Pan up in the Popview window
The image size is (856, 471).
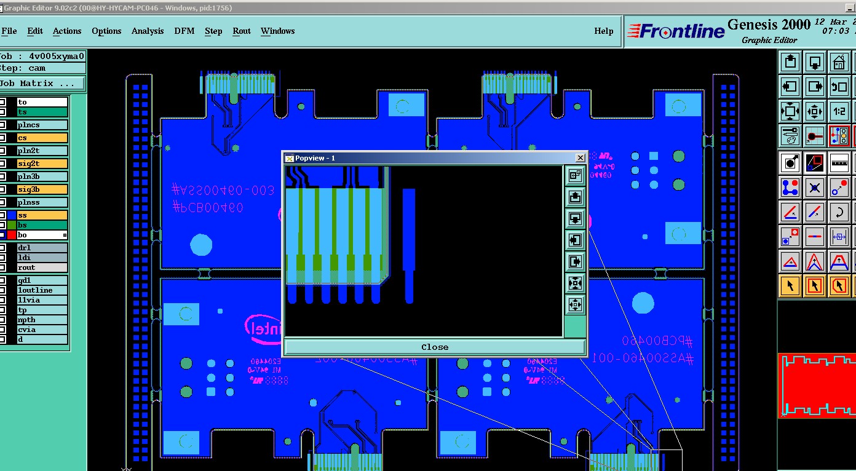tap(575, 197)
